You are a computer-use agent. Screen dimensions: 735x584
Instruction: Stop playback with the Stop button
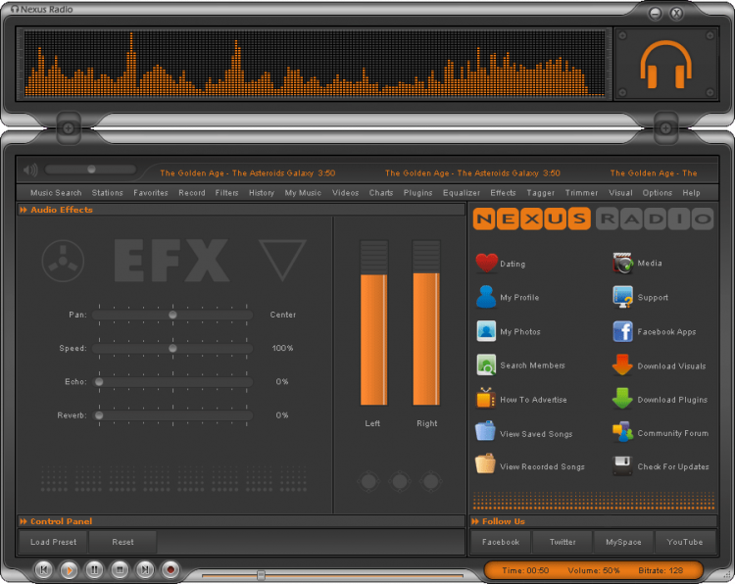(x=120, y=569)
